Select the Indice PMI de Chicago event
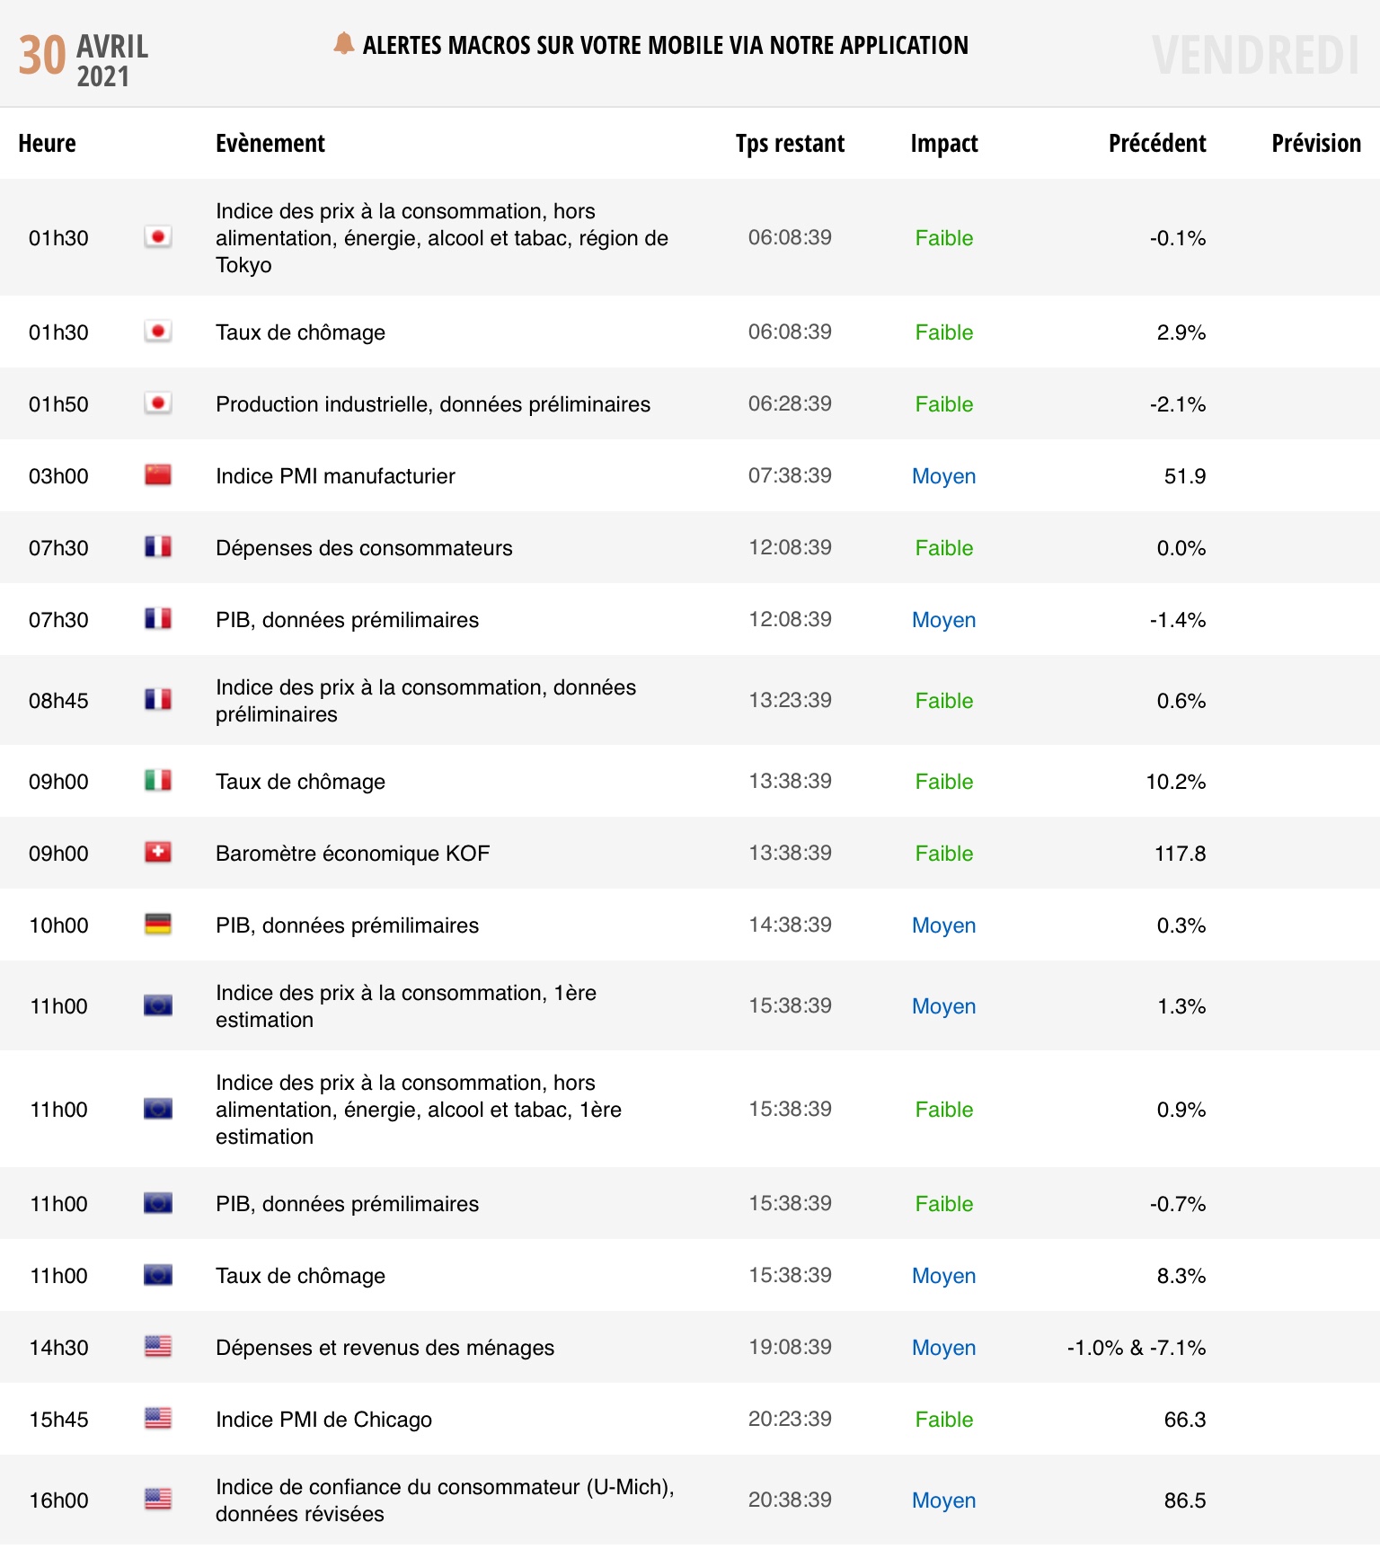The image size is (1380, 1549). (323, 1420)
